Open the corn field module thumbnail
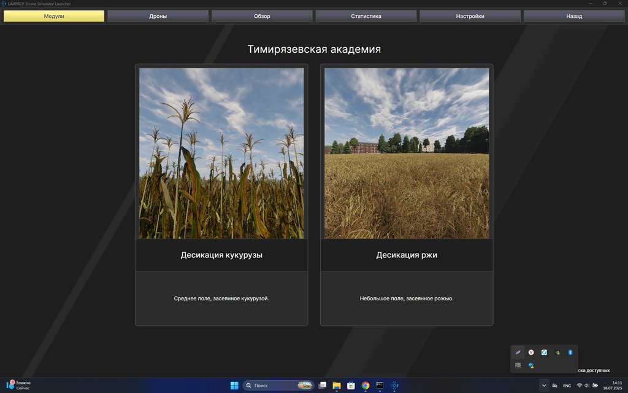The image size is (628, 393). click(x=221, y=153)
